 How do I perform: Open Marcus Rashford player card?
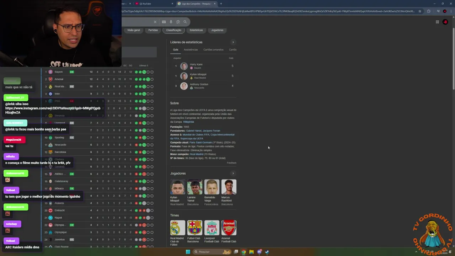229,192
